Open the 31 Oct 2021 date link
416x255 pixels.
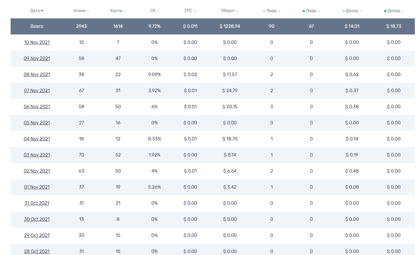click(x=37, y=203)
